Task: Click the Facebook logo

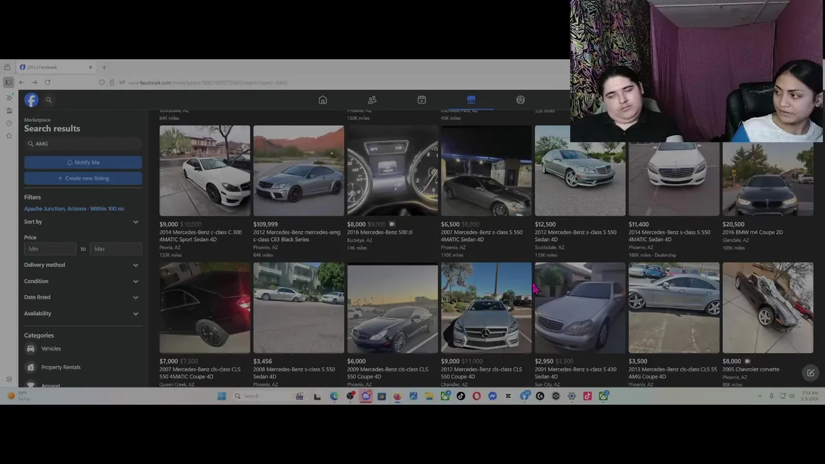Action: click(32, 100)
